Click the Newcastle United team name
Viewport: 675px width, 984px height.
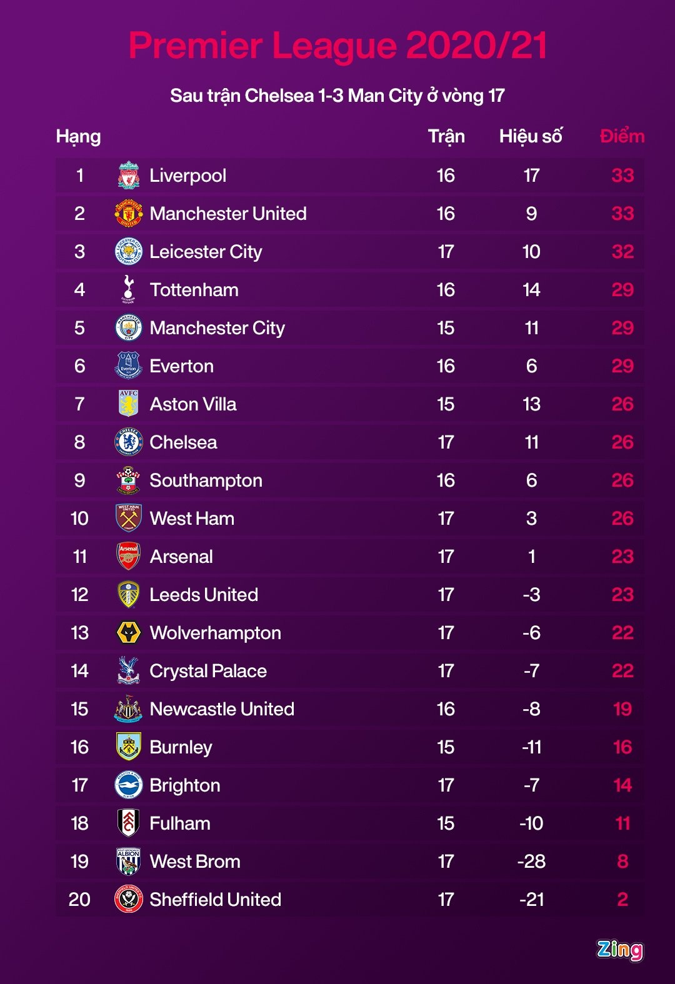pyautogui.click(x=222, y=709)
